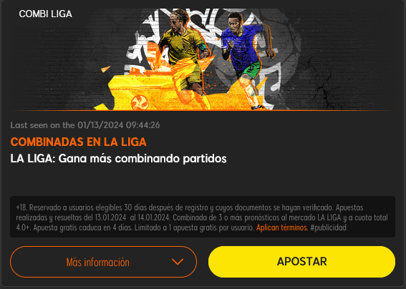Screen dimensions: 406x289
Task: Click the dark terms disclaimer box
Action: (203, 217)
